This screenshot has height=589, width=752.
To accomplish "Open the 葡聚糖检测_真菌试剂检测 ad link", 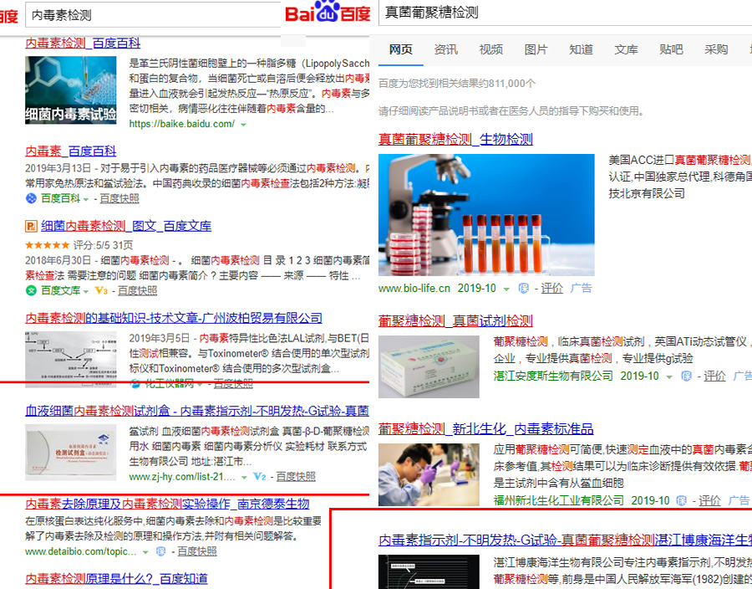I will [x=455, y=320].
